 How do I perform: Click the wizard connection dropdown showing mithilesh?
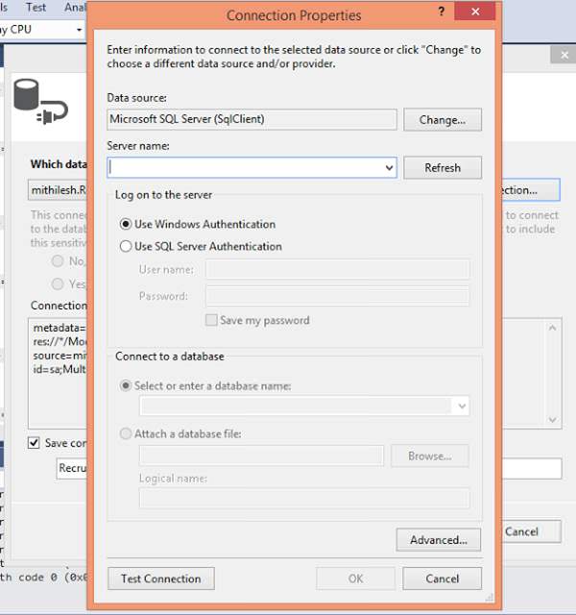tap(58, 190)
